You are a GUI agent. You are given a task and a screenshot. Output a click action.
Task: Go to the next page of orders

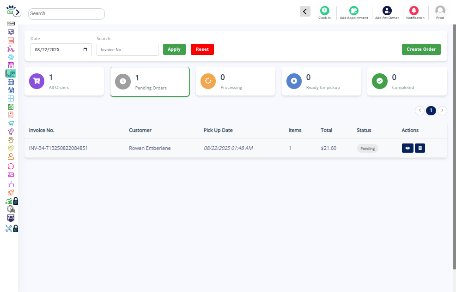tap(442, 110)
